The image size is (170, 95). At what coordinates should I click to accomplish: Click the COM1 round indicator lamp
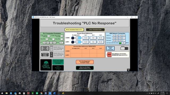[x=73, y=38]
